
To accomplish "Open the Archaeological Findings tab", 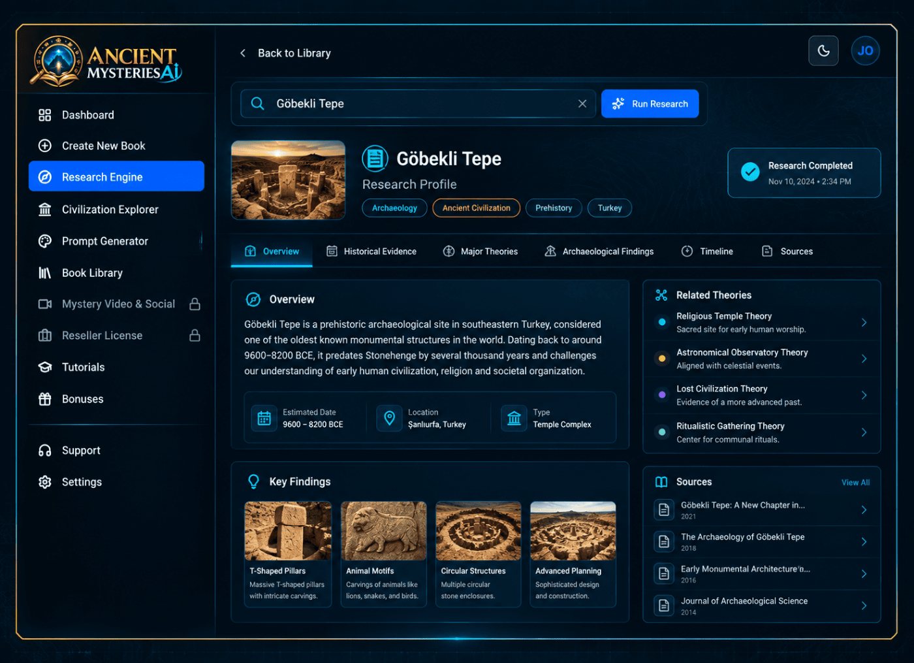I will click(599, 251).
